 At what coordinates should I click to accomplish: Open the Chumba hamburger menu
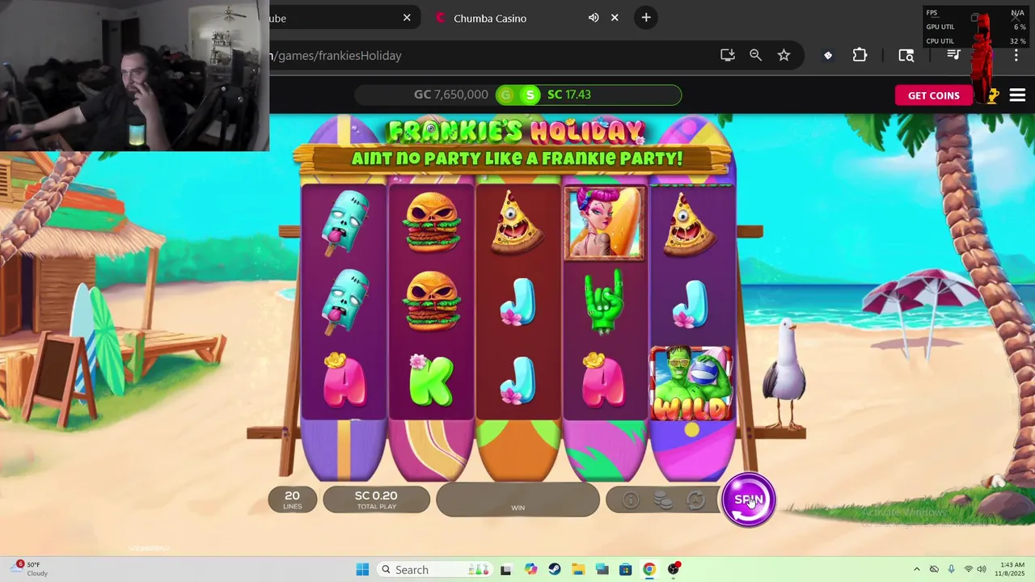point(1017,95)
